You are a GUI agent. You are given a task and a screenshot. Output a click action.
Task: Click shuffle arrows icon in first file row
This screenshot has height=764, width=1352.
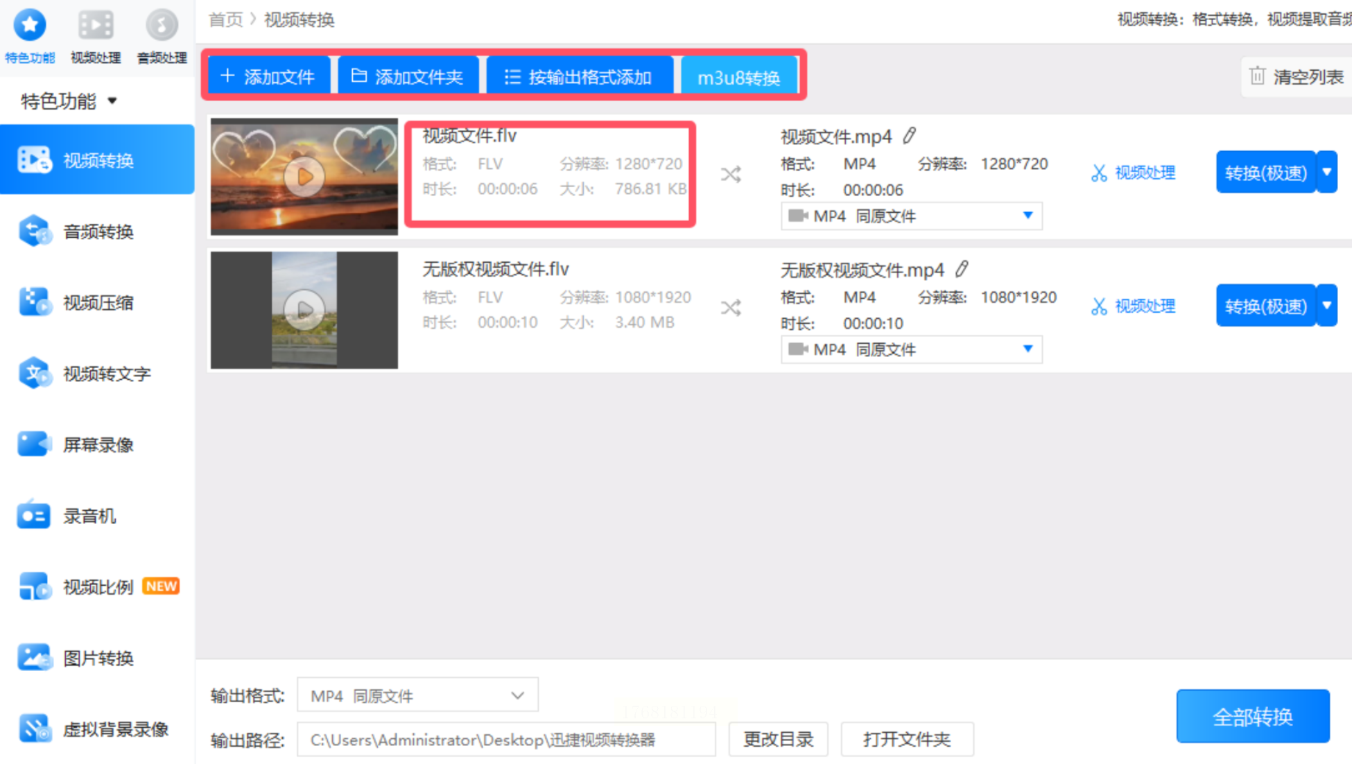(x=731, y=174)
